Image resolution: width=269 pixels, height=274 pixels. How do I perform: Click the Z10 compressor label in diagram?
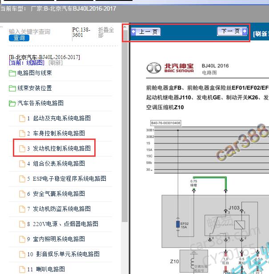pos(174,262)
